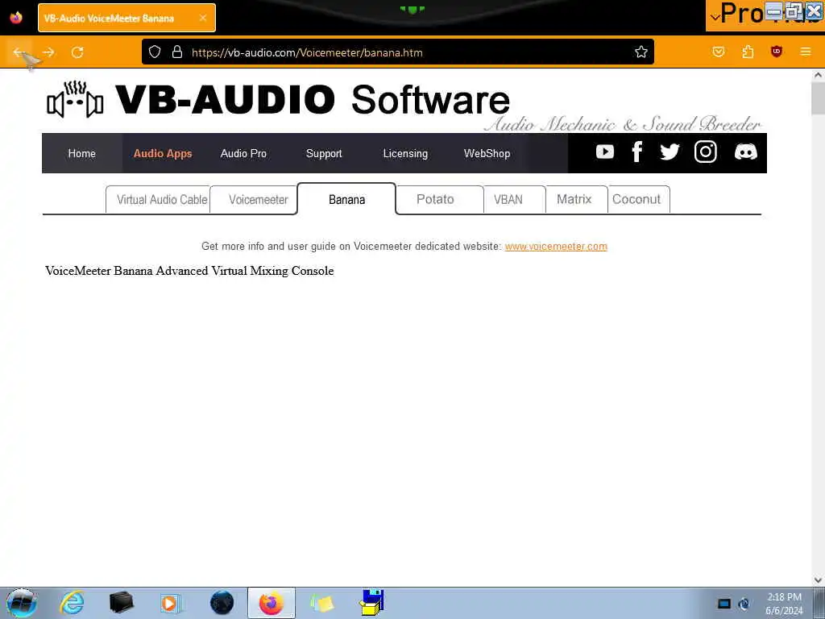Open the Windows Start menu orb
The image size is (825, 619).
[x=22, y=603]
